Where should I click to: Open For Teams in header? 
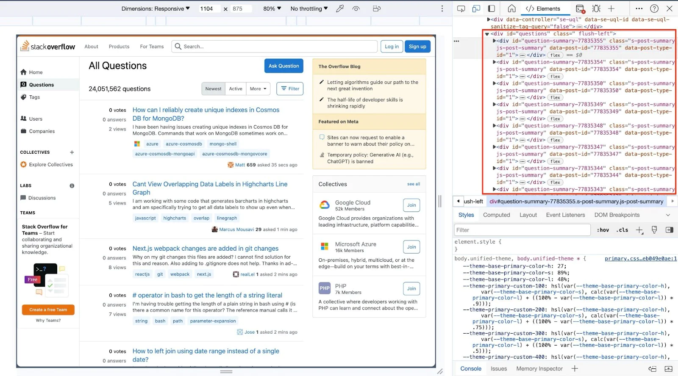click(152, 47)
